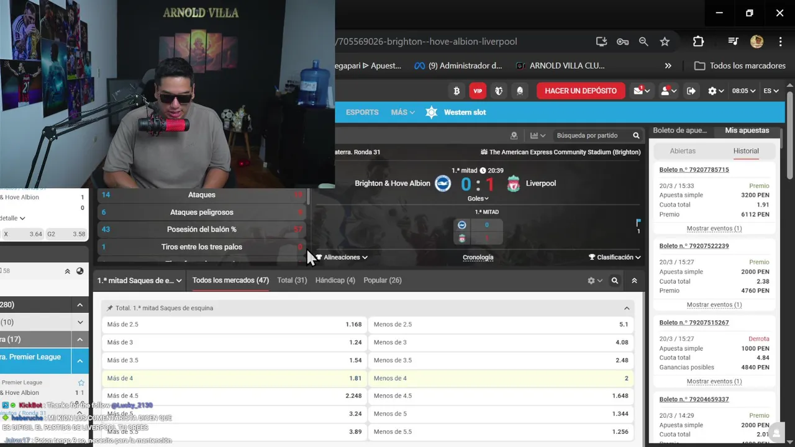Expand the (10) sidebar category
The image size is (795, 447).
coord(80,322)
